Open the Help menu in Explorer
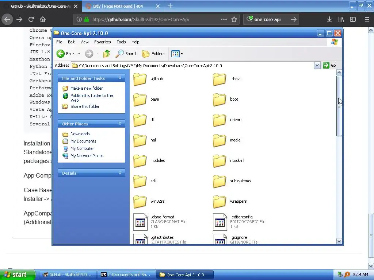Screen dimensions: 374x280 [x=135, y=42]
